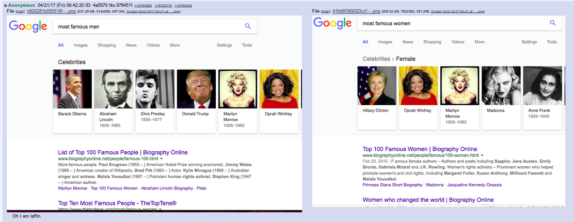Screen dimensions: 574x222
Task: Select Oprah Winfrey card in the men search
Action: pyautogui.click(x=279, y=101)
